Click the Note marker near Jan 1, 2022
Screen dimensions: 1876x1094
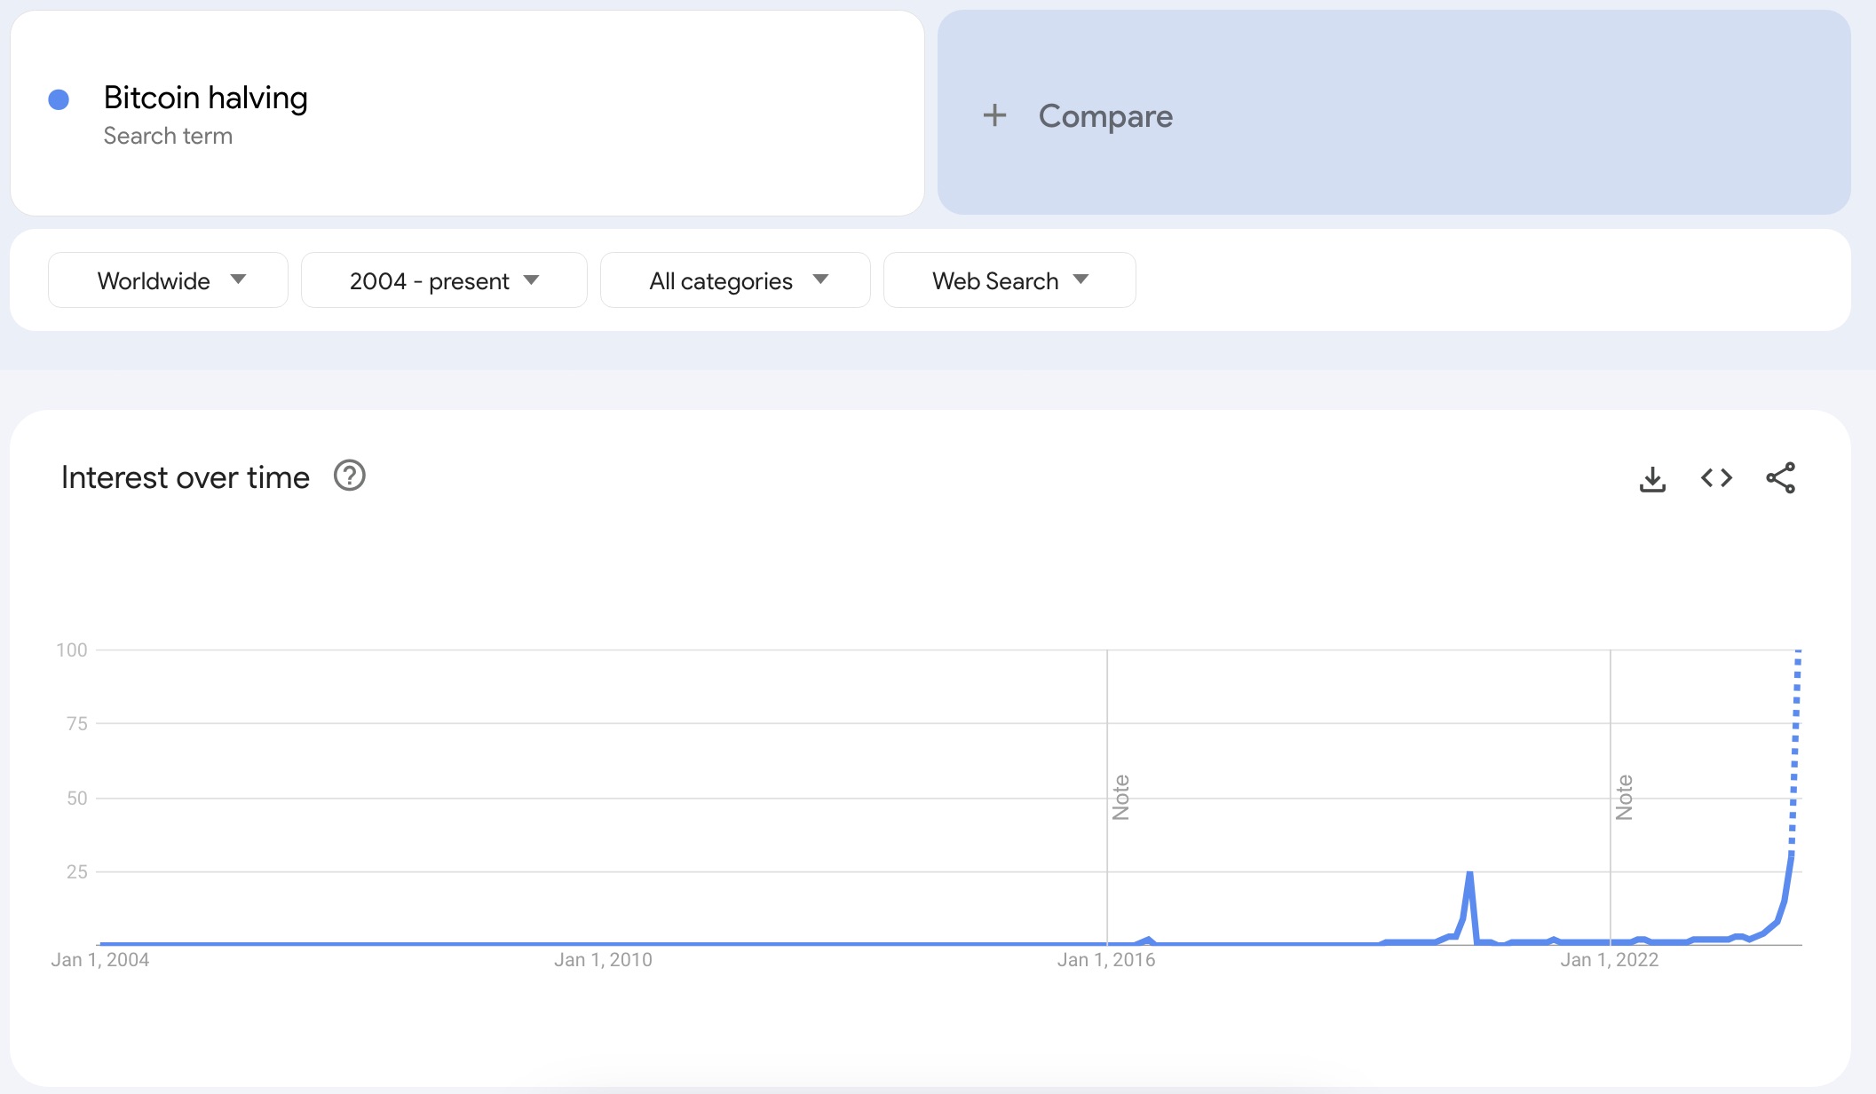click(x=1625, y=797)
